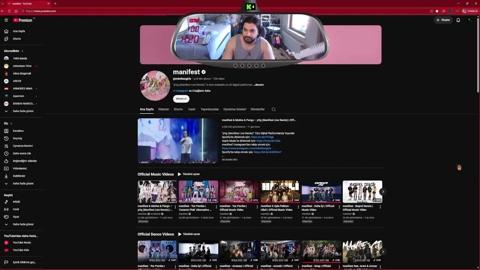Image resolution: width=480 pixels, height=270 pixels.
Task: Search within the manifest channel
Action: 274,109
